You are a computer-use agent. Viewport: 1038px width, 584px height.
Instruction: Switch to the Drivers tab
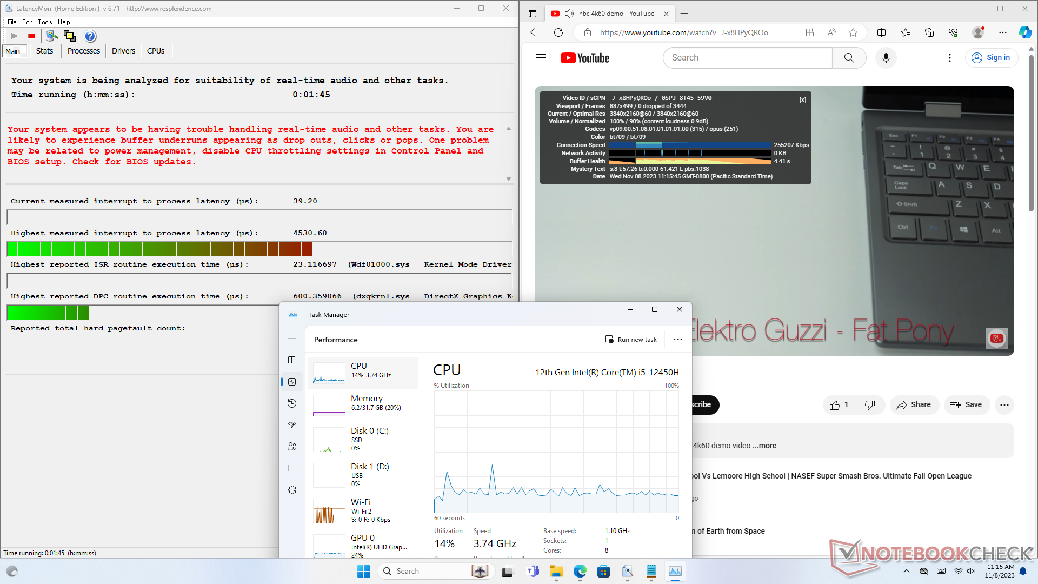[x=123, y=51]
